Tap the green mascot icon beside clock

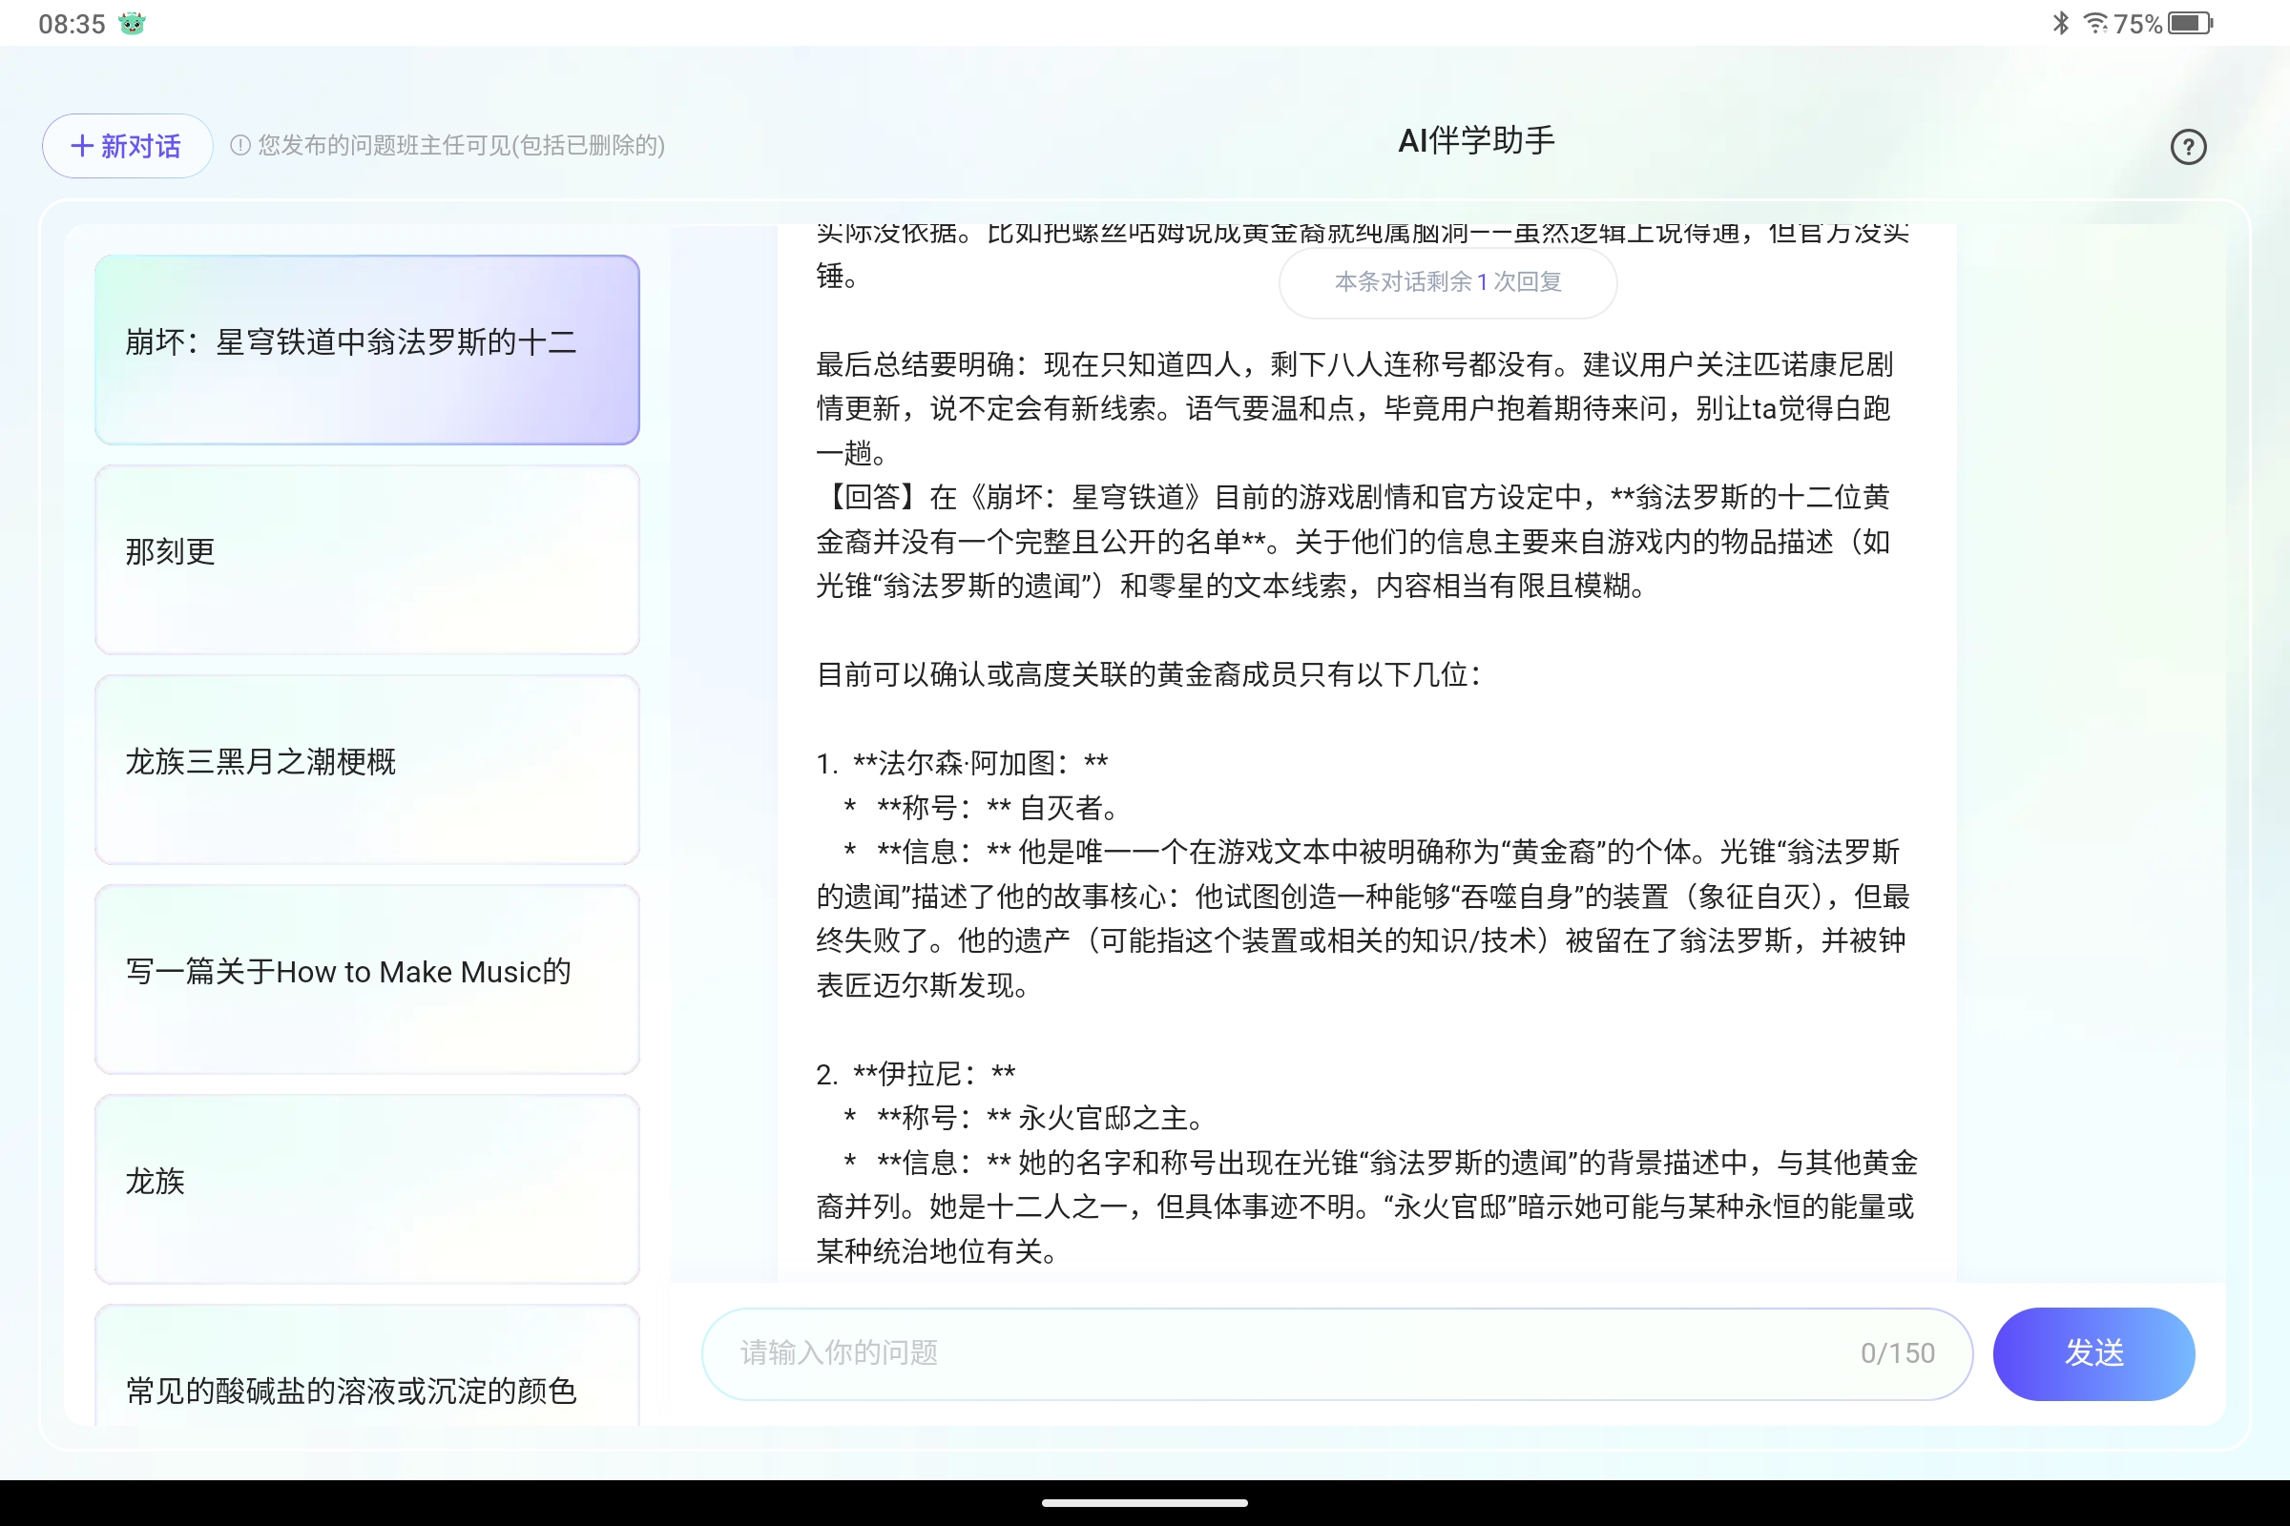[132, 23]
